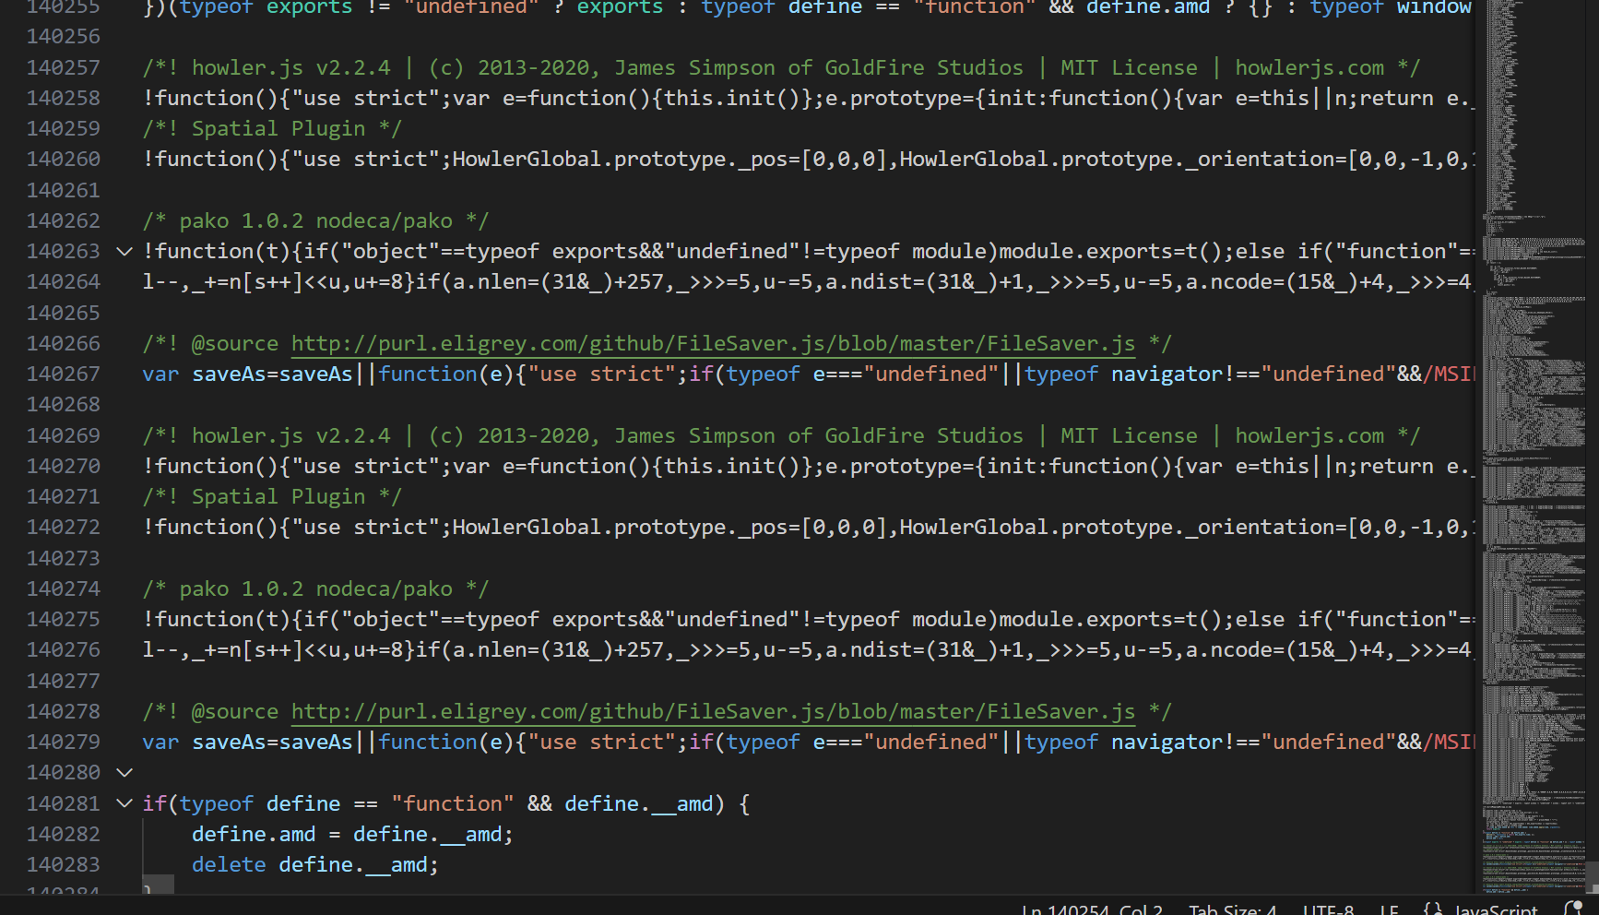1599x915 pixels.
Task: Place cursor in pako 1.0.2 comment on line 140262
Action: click(x=315, y=220)
